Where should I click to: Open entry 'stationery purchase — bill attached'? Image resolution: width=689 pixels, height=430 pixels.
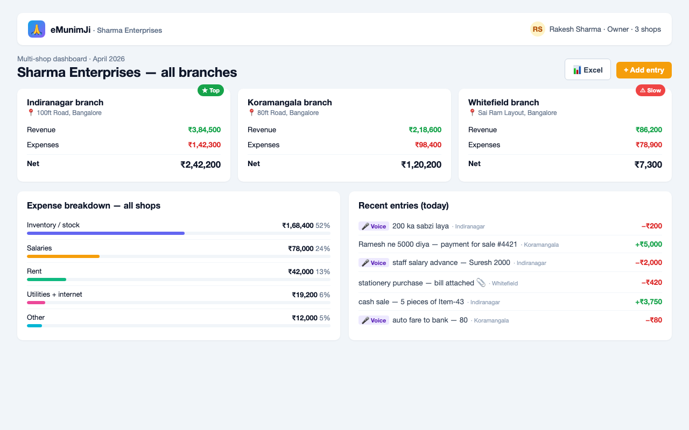click(416, 283)
